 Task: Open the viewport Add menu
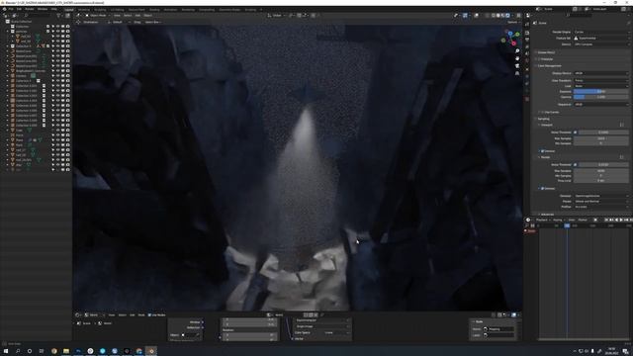point(137,16)
